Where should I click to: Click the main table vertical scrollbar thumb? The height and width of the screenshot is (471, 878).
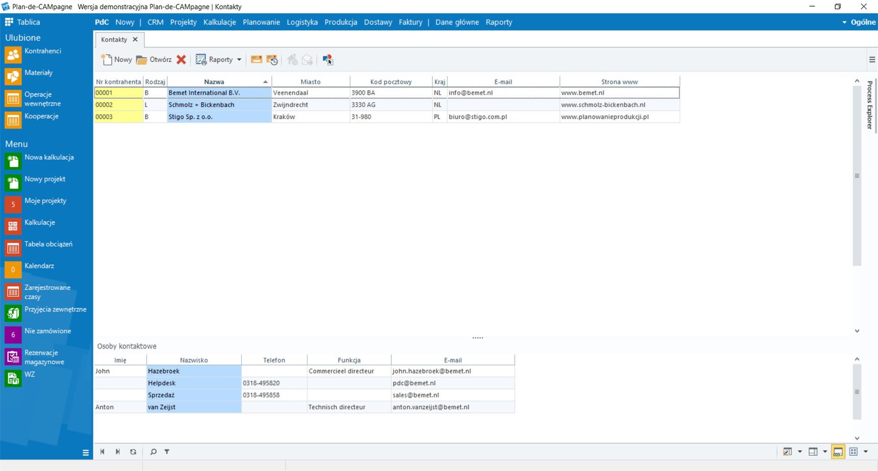tap(857, 176)
